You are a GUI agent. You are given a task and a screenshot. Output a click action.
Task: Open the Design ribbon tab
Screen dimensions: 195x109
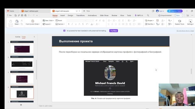point(70,15)
